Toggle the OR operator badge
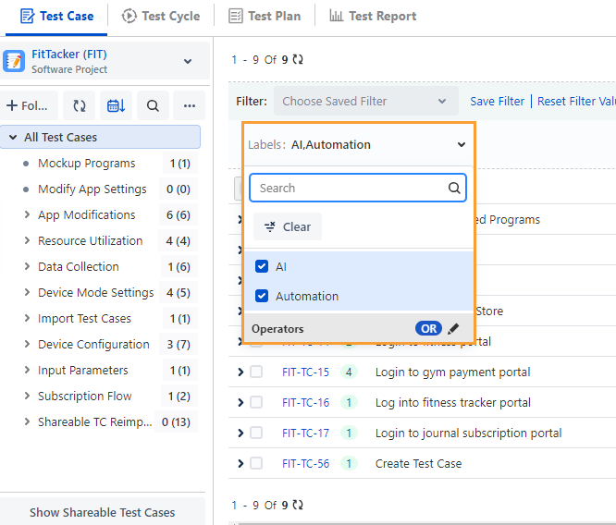Image resolution: width=616 pixels, height=525 pixels. (x=428, y=328)
